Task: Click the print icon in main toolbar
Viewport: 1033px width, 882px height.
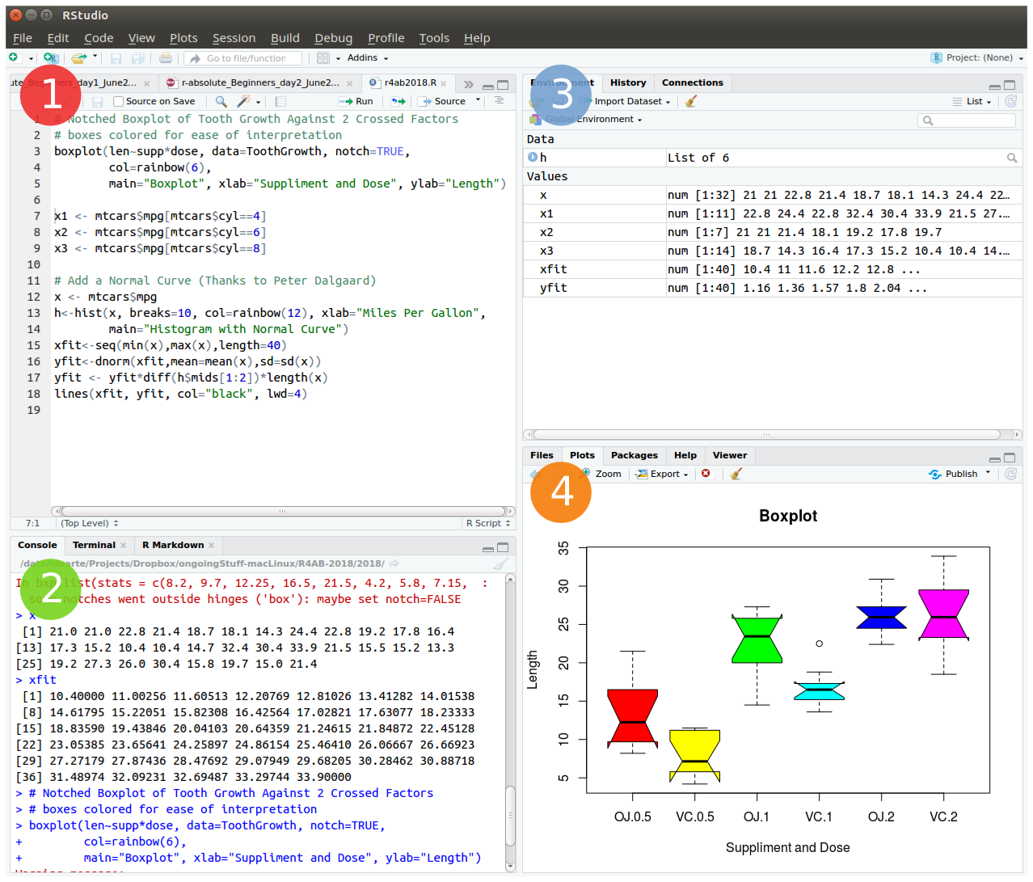Action: click(x=166, y=58)
